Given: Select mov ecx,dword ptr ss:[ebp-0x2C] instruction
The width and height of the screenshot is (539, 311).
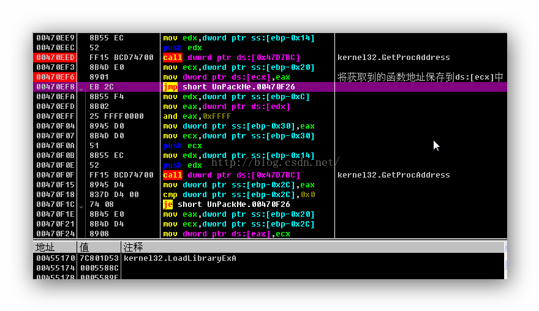Looking at the screenshot, I should point(238,224).
